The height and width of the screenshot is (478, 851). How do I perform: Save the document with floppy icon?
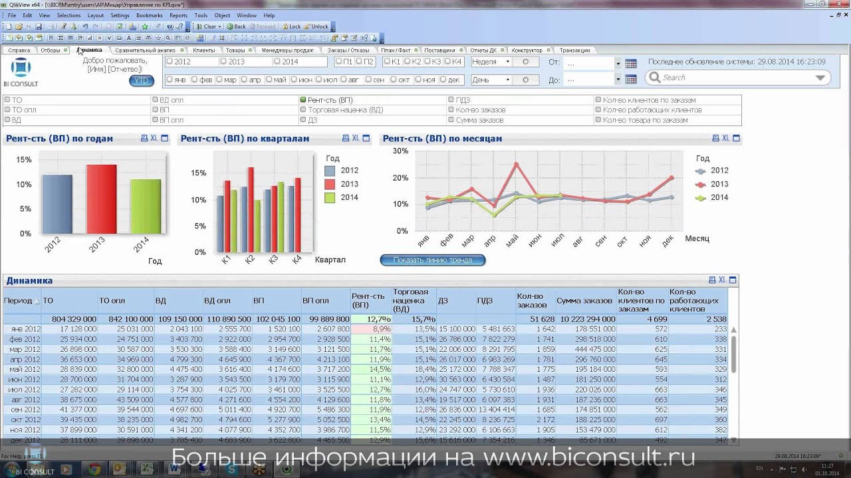39,27
